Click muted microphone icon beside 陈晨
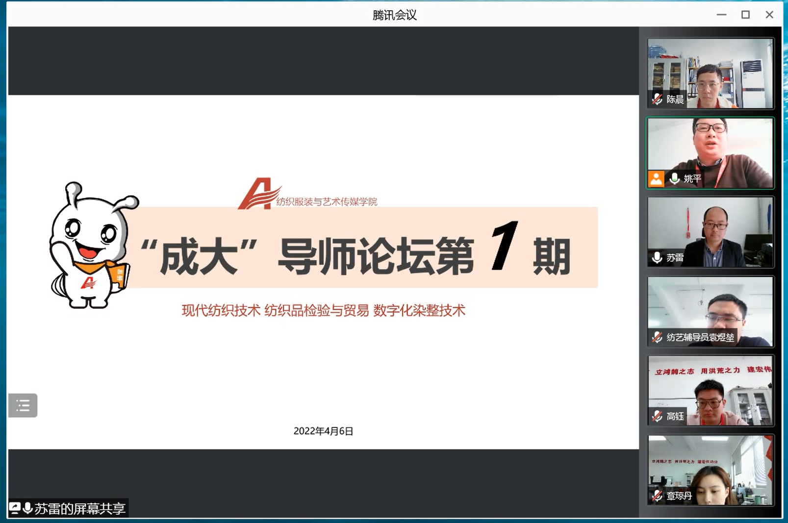788x523 pixels. tap(657, 100)
